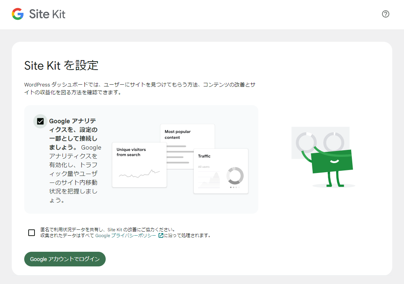
Task: Click the Site Kit logo text
Action: 47,14
